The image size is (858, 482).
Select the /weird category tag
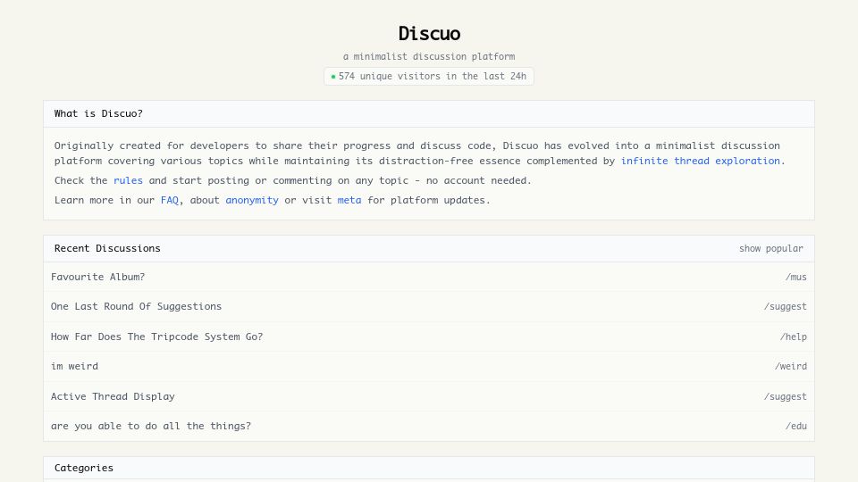[790, 366]
